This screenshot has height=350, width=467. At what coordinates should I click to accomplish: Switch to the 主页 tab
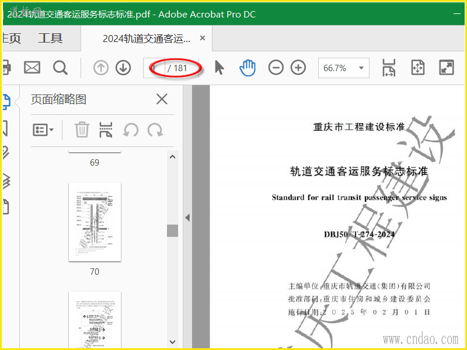[x=11, y=38]
